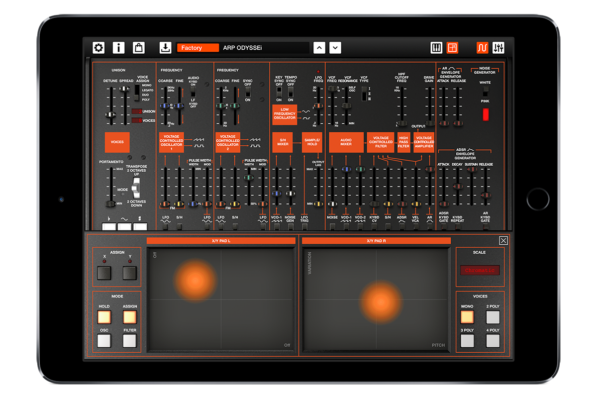This screenshot has height=398, width=597.
Task: Click the Sample/Hold block
Action: 312,142
